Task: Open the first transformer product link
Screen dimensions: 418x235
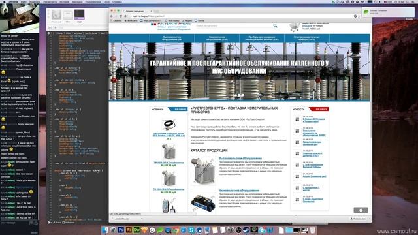Action: (169, 163)
